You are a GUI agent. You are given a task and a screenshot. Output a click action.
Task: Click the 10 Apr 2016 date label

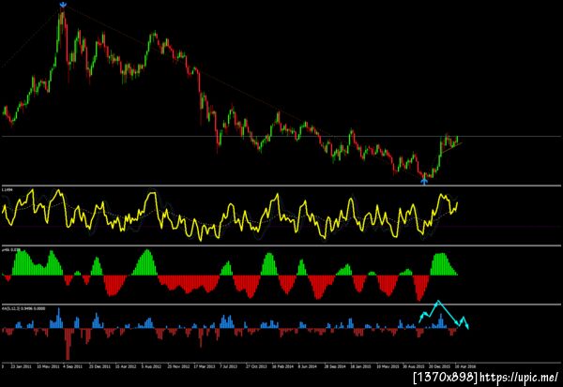[x=464, y=366]
